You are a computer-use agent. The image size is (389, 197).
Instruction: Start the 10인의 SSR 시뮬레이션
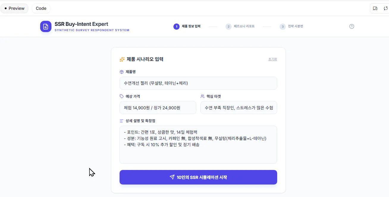(x=198, y=177)
